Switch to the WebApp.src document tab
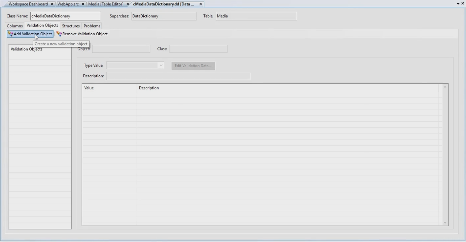This screenshot has width=466, height=242. 68,4
